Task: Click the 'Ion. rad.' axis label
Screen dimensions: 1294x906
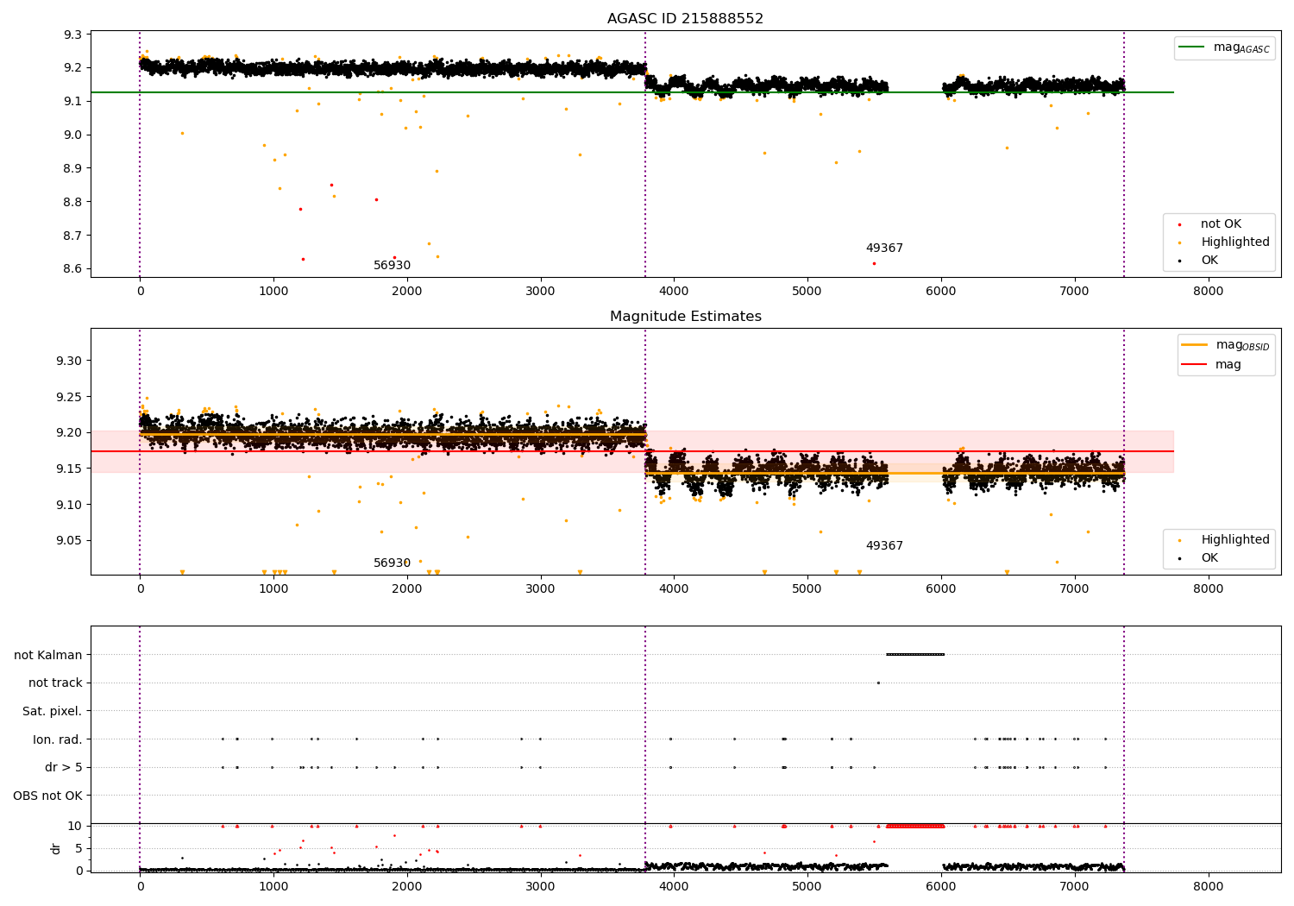Action: pos(58,739)
